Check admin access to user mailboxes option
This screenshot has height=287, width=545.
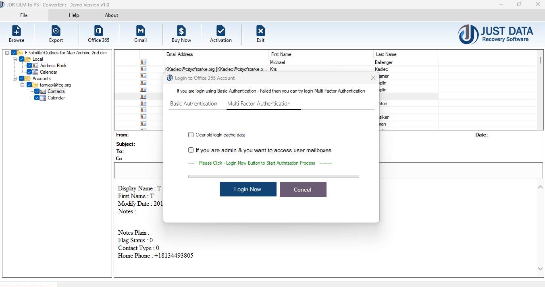pyautogui.click(x=191, y=150)
